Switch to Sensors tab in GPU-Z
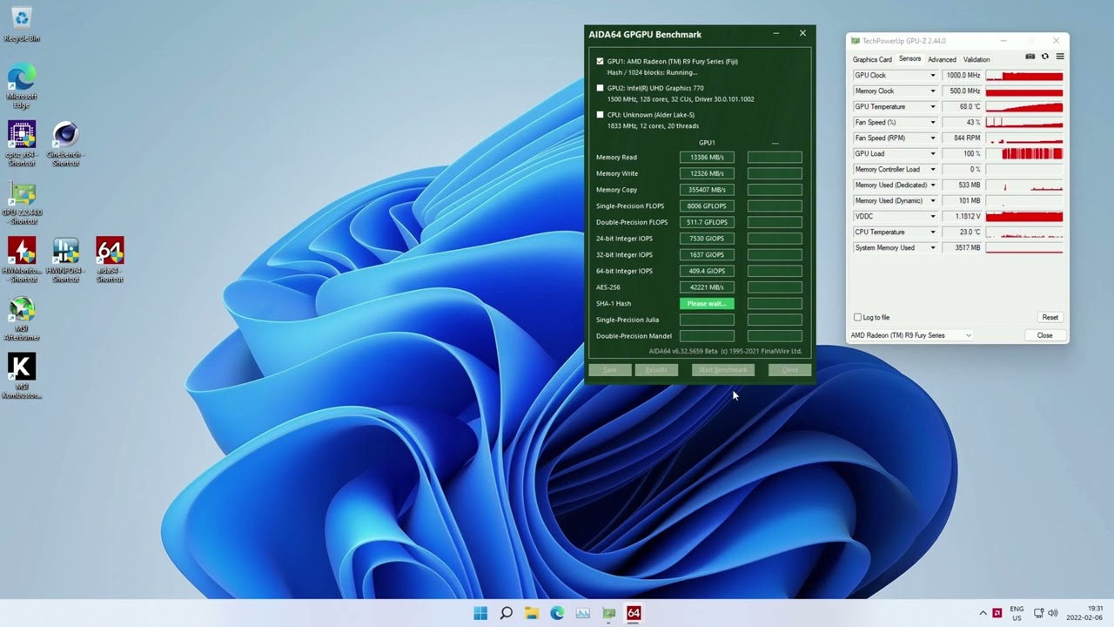This screenshot has height=627, width=1114. [909, 59]
